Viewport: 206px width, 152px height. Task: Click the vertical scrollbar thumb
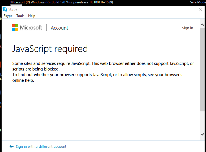[x=202, y=69]
